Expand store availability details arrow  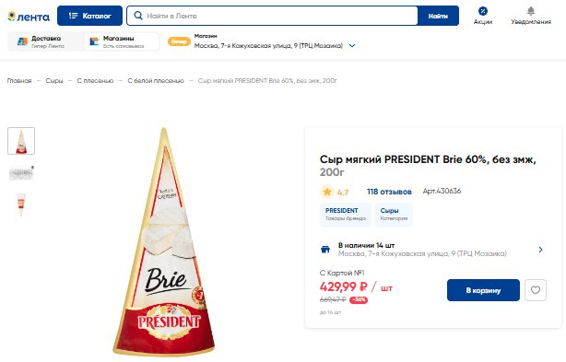[540, 250]
